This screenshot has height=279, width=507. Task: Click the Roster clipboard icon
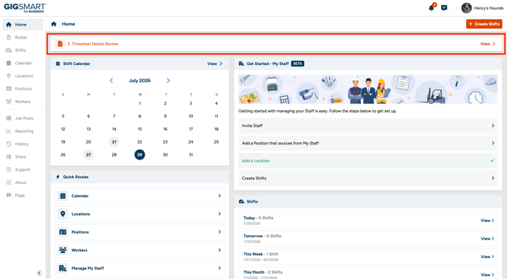click(x=9, y=38)
